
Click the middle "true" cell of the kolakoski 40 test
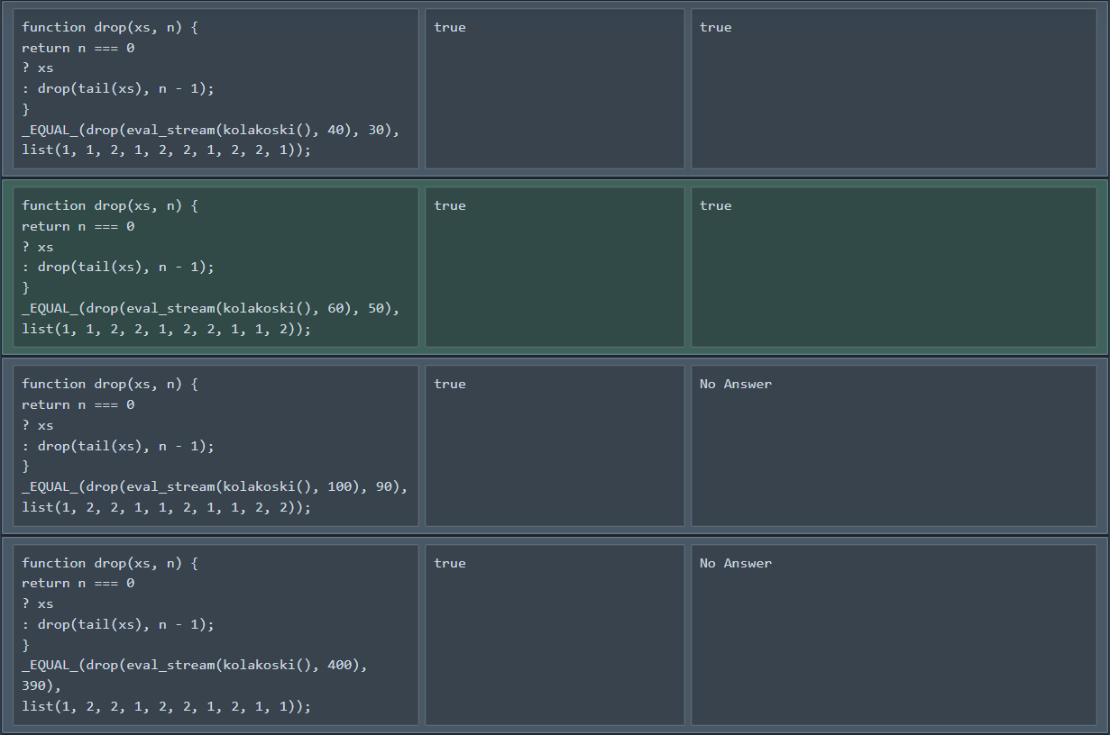[554, 88]
